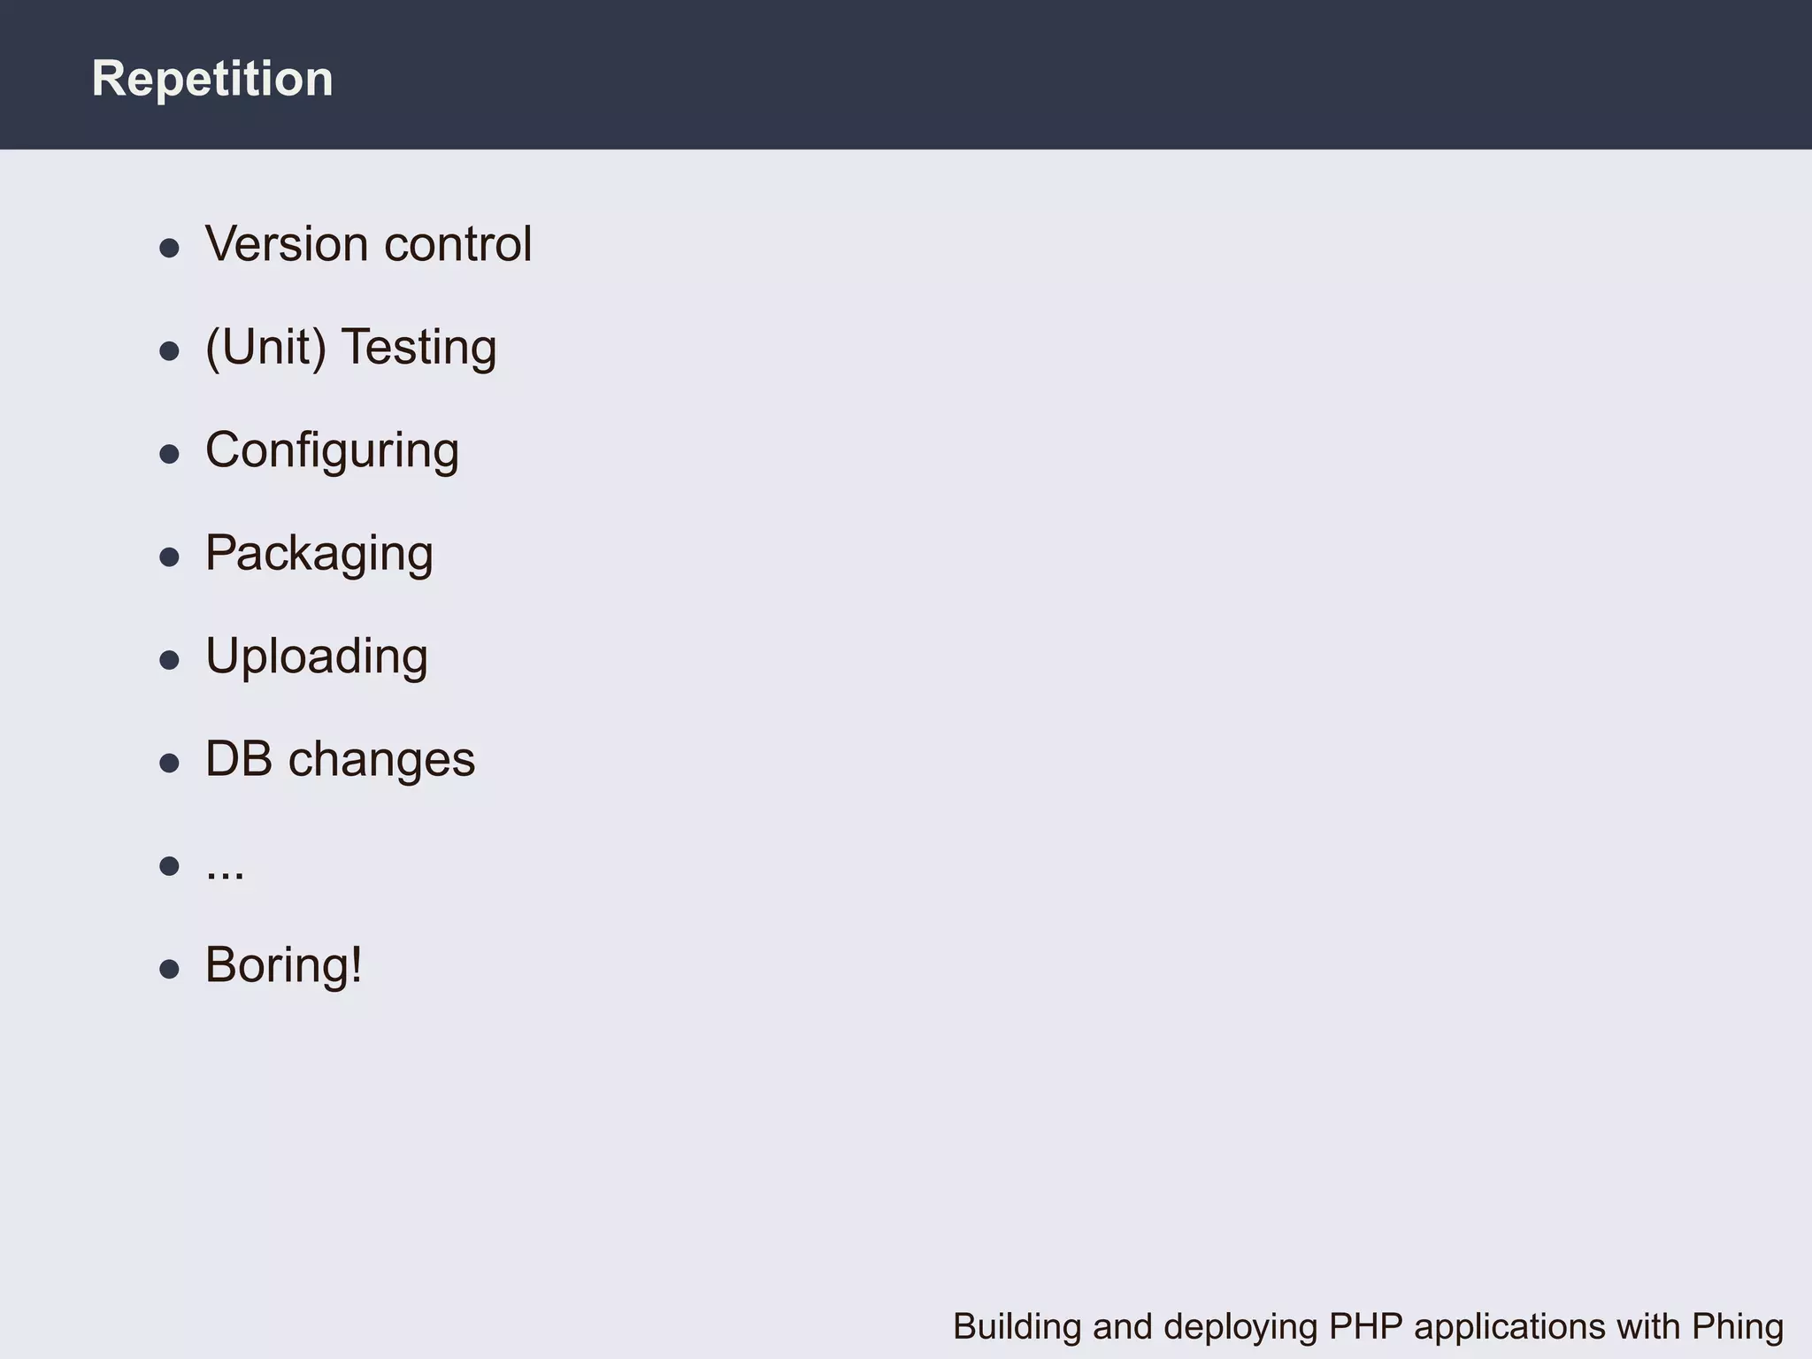Viewport: 1812px width, 1359px height.
Task: Click the word Phing in the footer
Action: 1737,1327
